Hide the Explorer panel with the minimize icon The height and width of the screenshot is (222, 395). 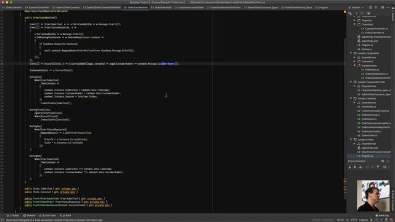388,7
